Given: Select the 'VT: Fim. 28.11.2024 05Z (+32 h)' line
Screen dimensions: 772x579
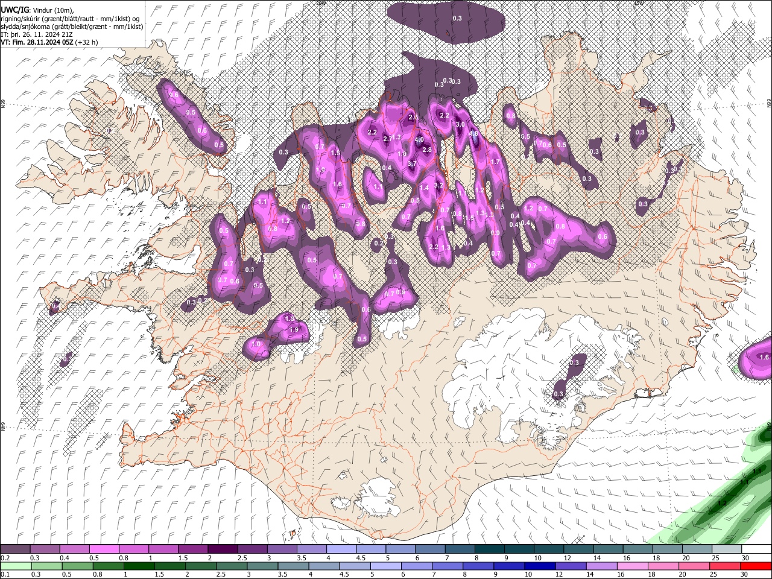Looking at the screenshot, I should 49,42.
